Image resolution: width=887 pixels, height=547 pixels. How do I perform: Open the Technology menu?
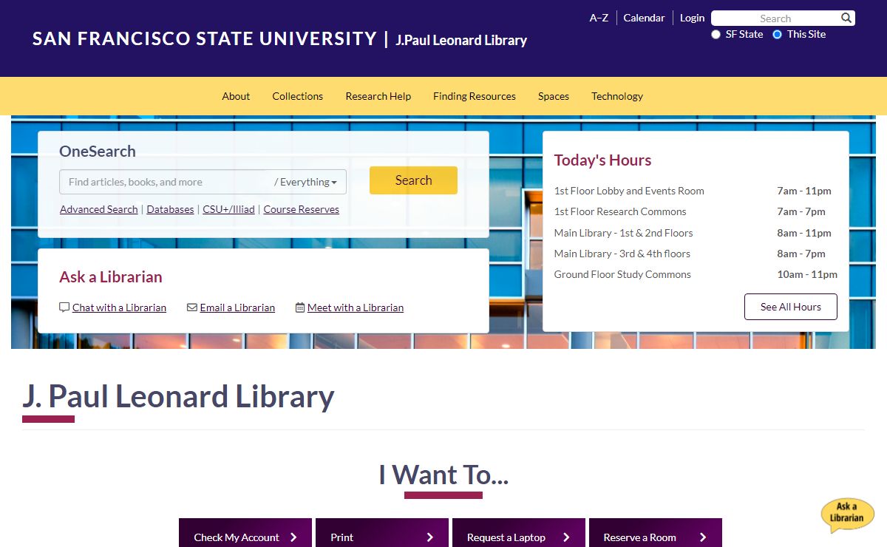coord(617,96)
